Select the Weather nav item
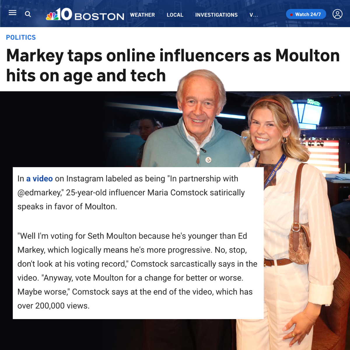Image resolution: width=350 pixels, height=350 pixels. click(x=142, y=15)
